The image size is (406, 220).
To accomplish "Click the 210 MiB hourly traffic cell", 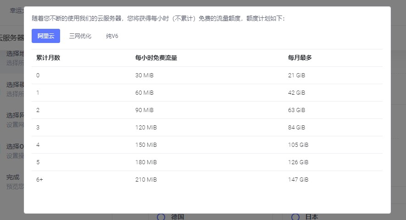I will coord(146,180).
